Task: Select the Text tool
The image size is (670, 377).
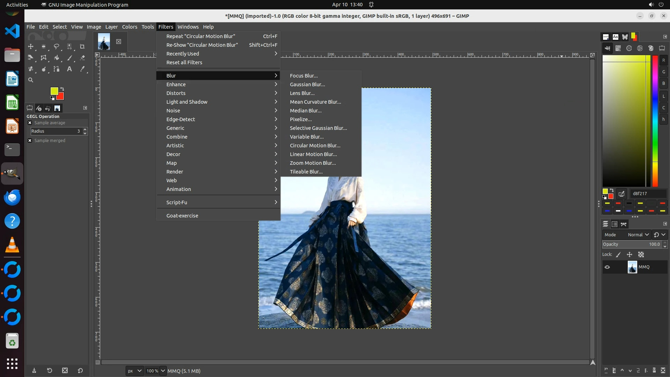Action: pos(69,69)
